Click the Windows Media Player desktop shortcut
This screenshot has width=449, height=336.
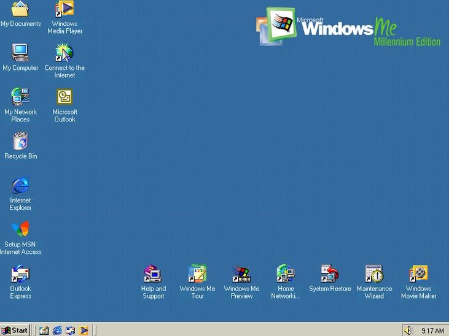coord(64,10)
